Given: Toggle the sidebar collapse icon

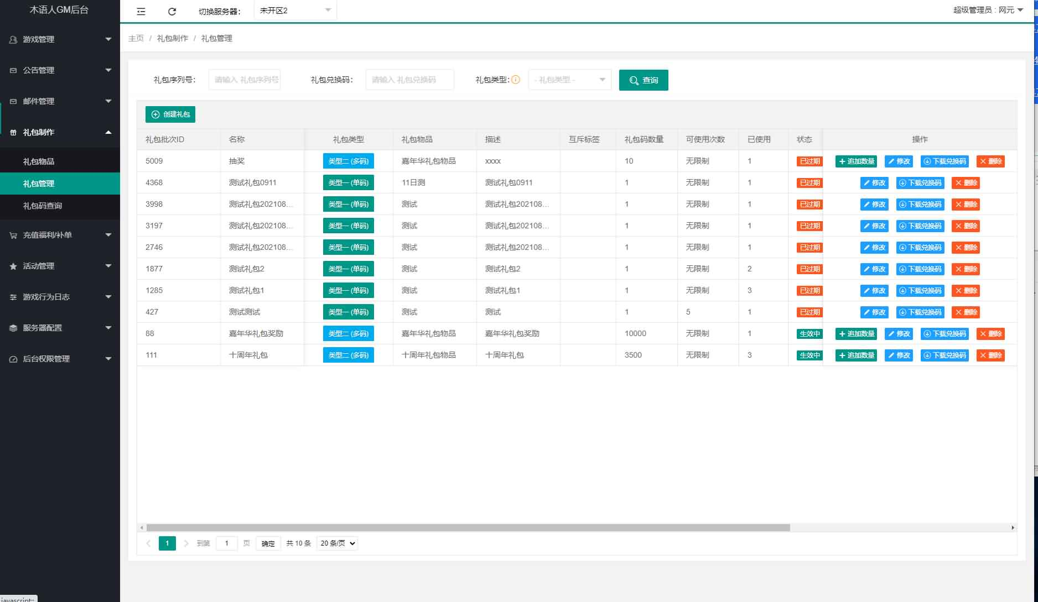Looking at the screenshot, I should tap(141, 11).
